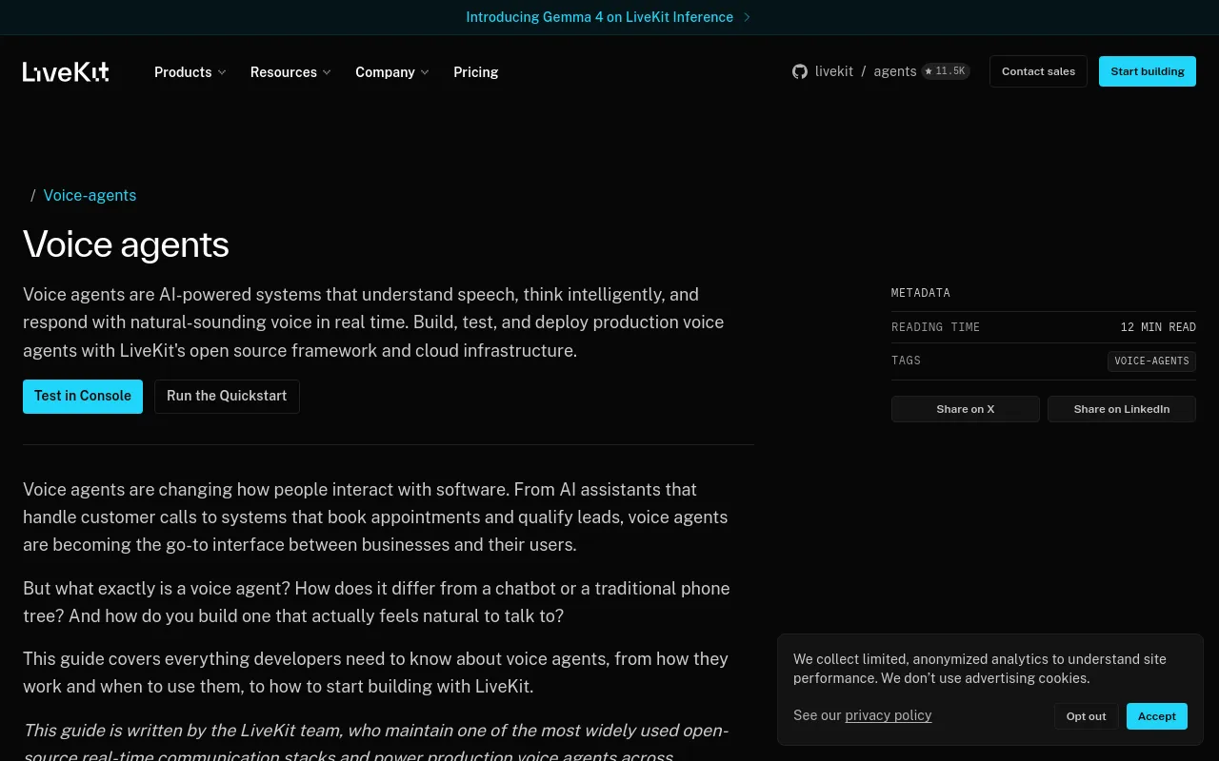Viewport: 1219px width, 761px height.
Task: Click Share on X
Action: (966, 409)
